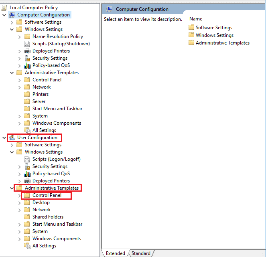This screenshot has height=257, width=266.
Task: Expand the Name Resolution Policy node
Action: [x=20, y=37]
